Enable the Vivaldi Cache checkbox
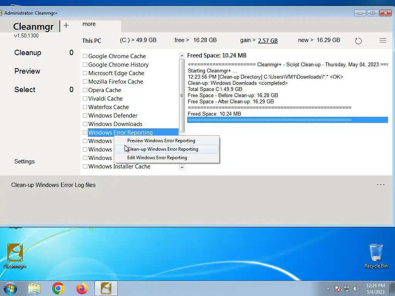395x296 pixels. 85,98
